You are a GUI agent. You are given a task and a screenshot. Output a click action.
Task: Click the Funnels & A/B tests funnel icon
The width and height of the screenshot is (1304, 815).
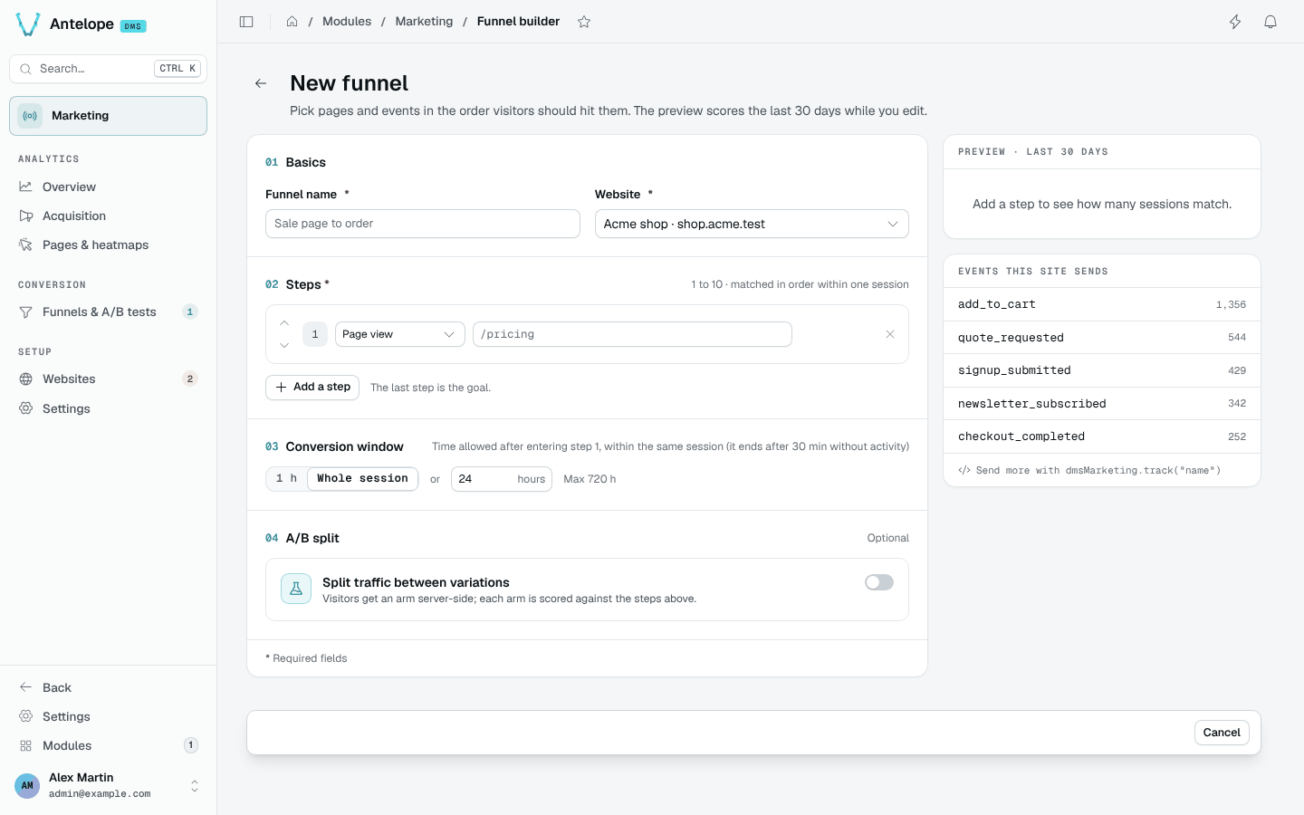tap(26, 312)
